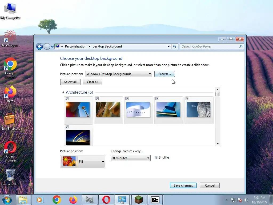The height and width of the screenshot is (205, 273).
Task: Toggle the Shuffle checkbox
Action: click(x=156, y=157)
